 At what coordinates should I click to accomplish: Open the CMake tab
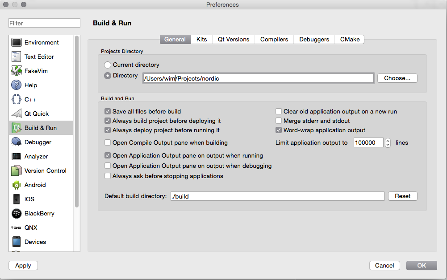click(350, 40)
